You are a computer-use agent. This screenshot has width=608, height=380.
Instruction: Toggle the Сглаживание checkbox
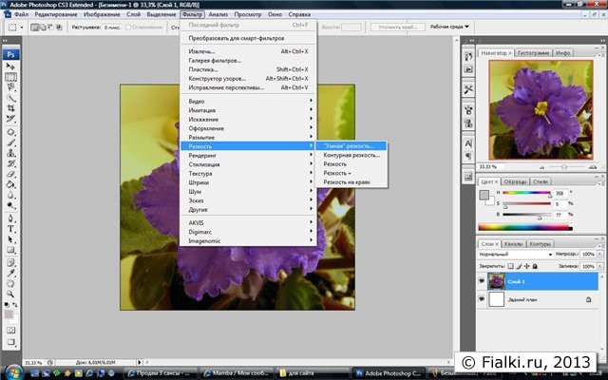pyautogui.click(x=128, y=28)
